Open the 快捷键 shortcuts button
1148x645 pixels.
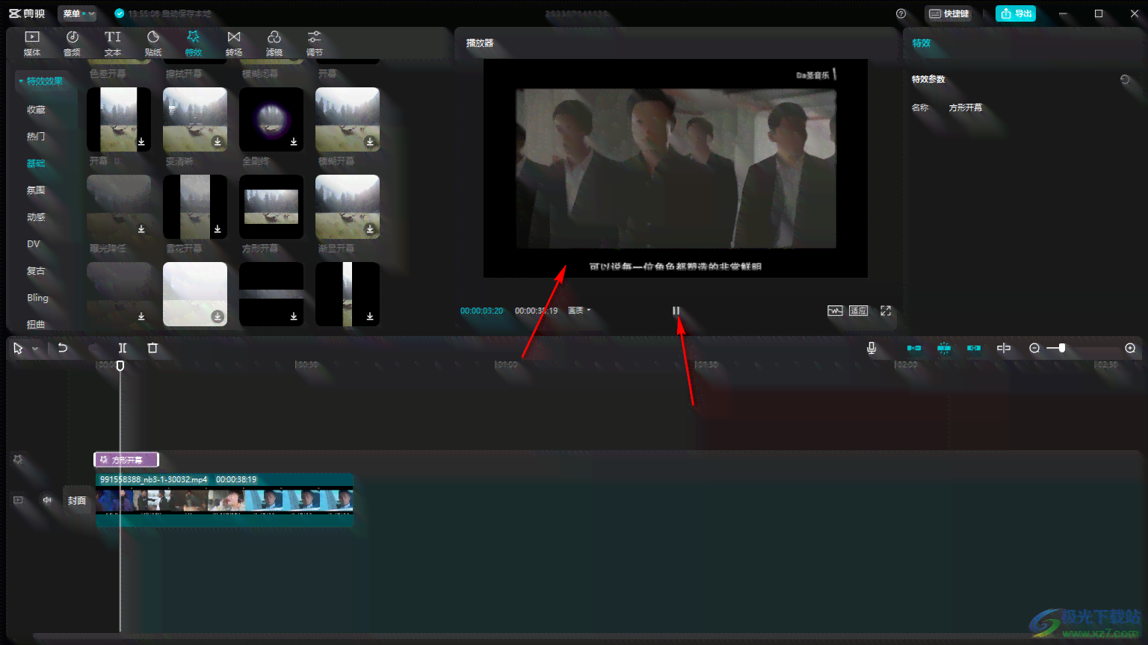pyautogui.click(x=948, y=13)
